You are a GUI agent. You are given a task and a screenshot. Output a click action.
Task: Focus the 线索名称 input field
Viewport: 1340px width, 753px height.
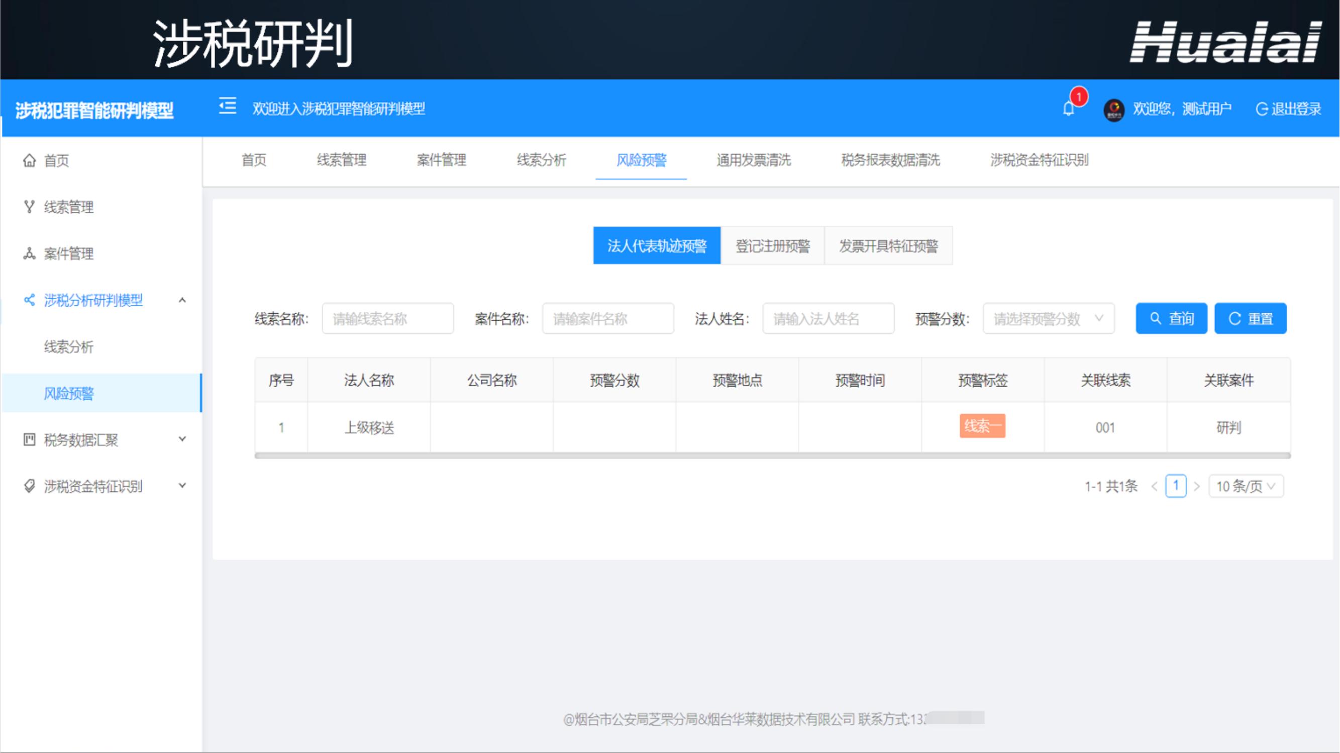coord(387,318)
